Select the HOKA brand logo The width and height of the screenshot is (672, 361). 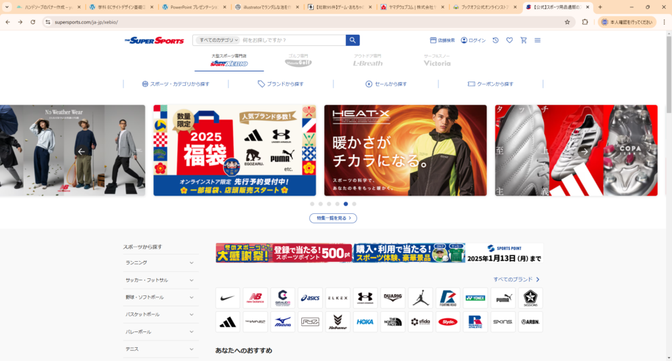[x=365, y=322]
